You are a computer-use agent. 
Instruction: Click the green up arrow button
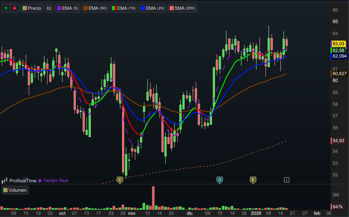pos(6,8)
